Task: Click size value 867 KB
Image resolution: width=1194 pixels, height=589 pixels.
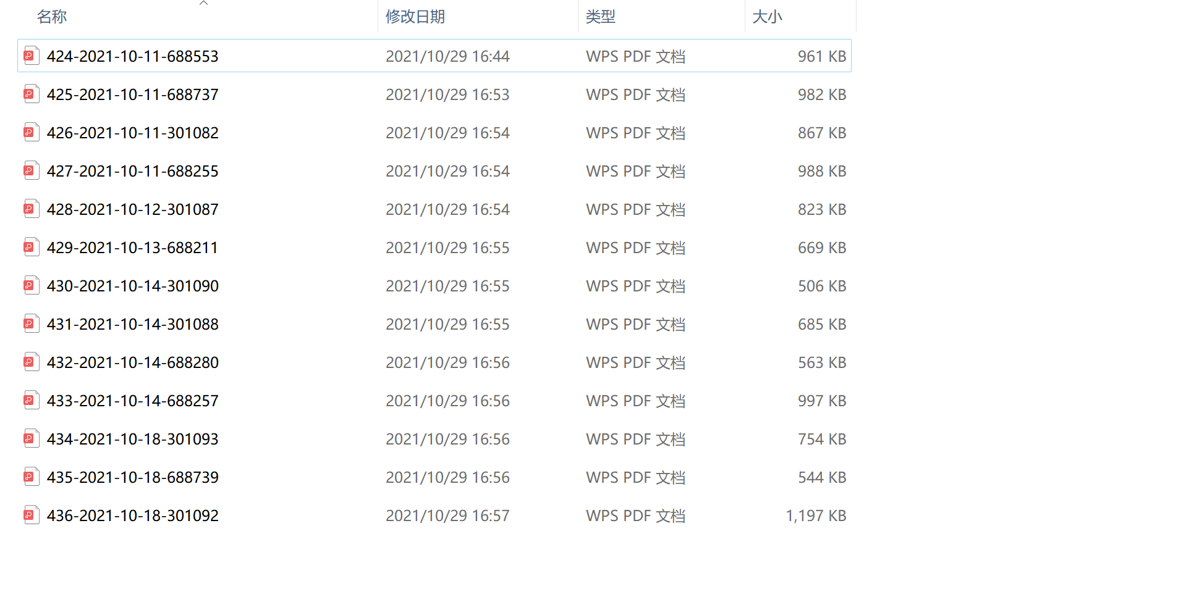Action: 822,133
